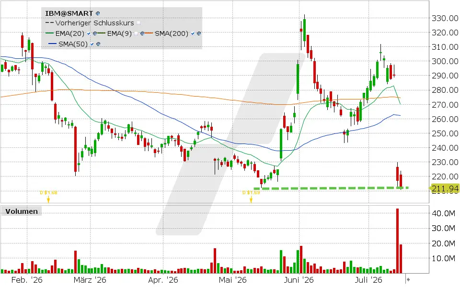Click the Mai '26 date axis label

233,280
